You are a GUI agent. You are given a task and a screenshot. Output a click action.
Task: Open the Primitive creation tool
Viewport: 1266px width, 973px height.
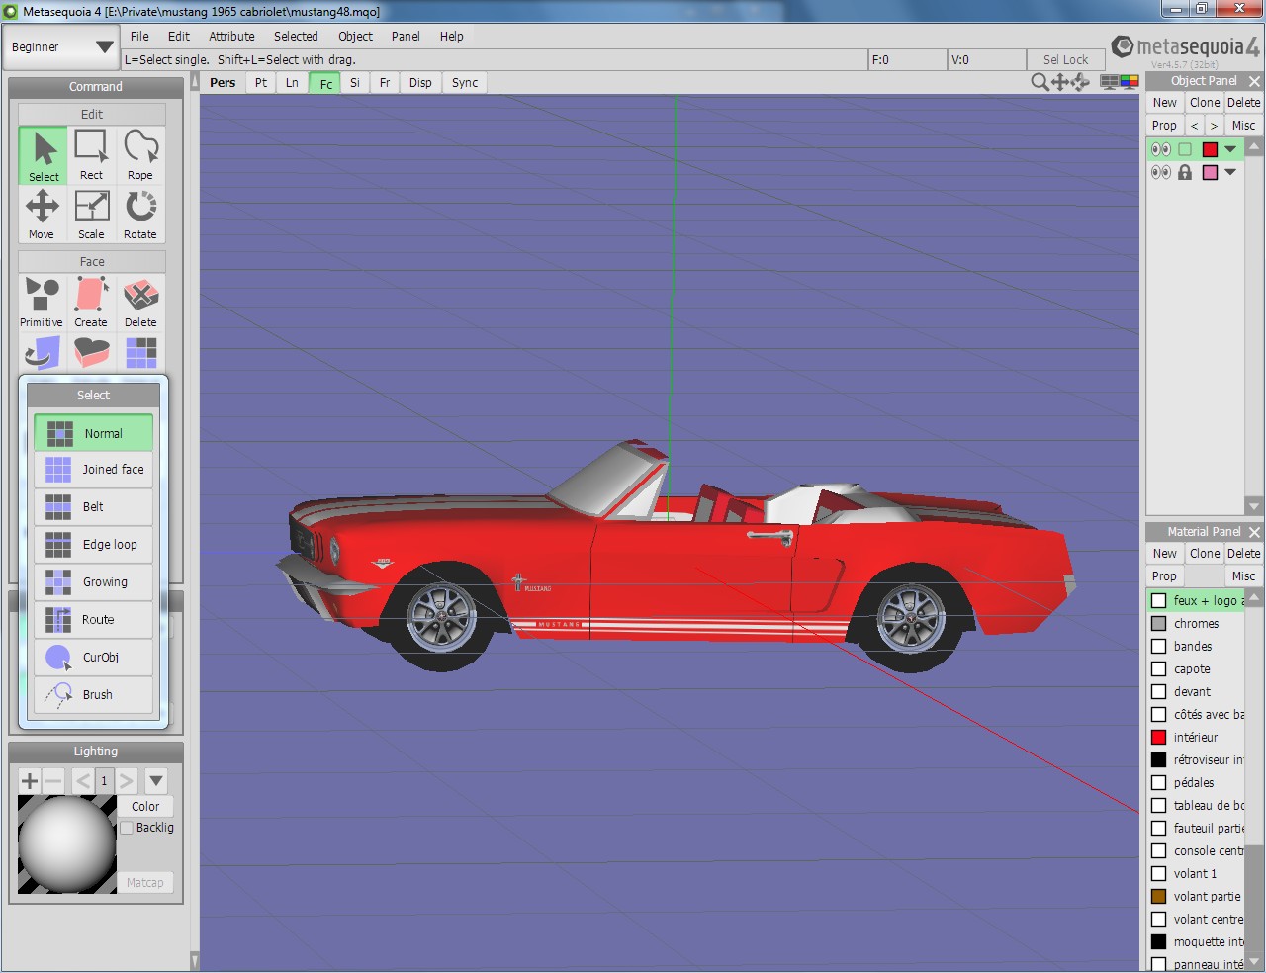(x=42, y=302)
